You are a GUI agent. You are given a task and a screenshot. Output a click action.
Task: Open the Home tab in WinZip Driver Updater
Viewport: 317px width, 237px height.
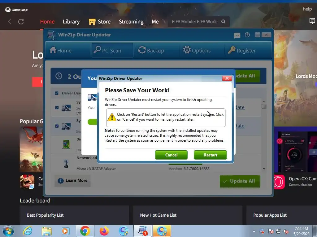(61, 50)
